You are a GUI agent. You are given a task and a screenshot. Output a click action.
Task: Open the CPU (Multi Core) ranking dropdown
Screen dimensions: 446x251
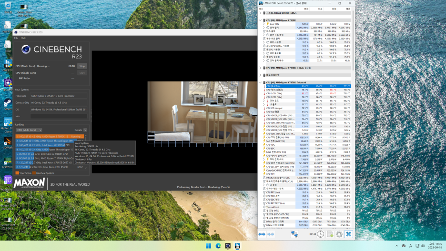29,130
